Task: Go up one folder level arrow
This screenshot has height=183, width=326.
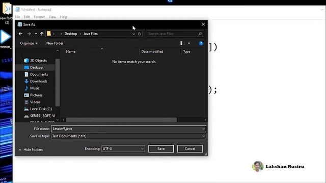Action: pos(42,34)
